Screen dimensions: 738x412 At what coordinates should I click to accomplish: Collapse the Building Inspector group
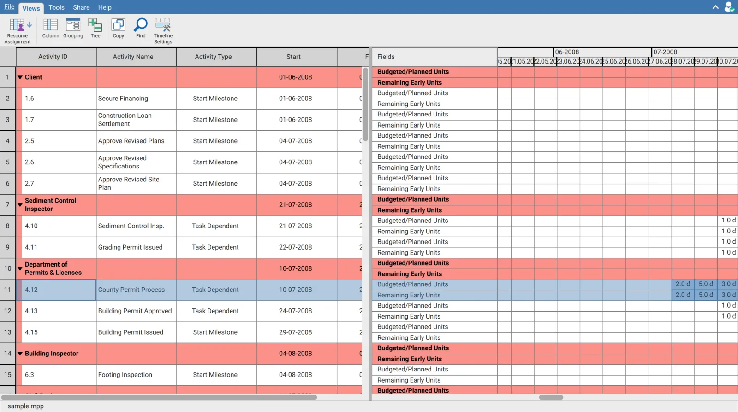pos(20,354)
